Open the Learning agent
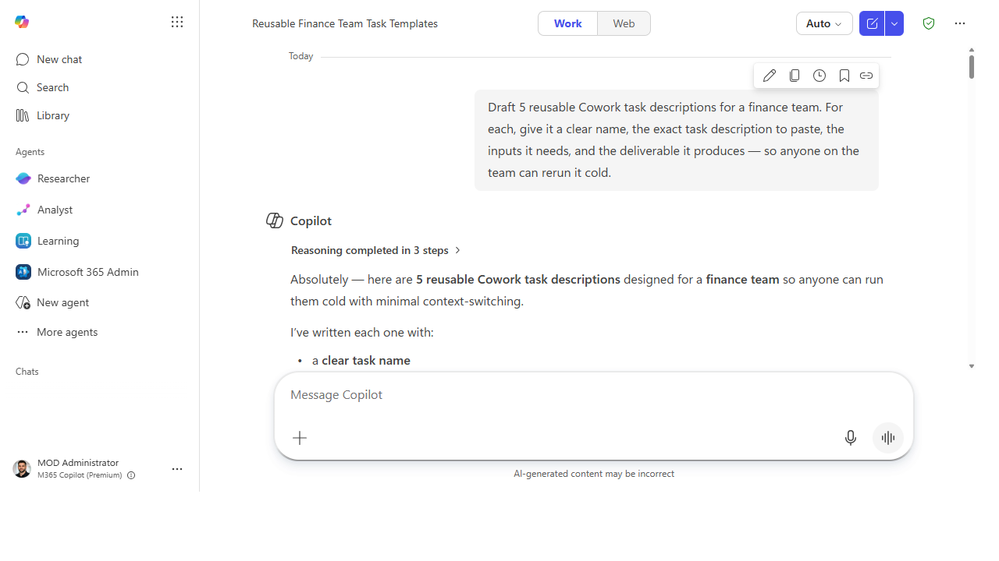This screenshot has height=561, width=999. coord(100,241)
